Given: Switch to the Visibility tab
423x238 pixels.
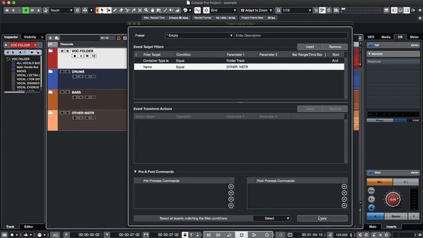Looking at the screenshot, I should click(30, 37).
